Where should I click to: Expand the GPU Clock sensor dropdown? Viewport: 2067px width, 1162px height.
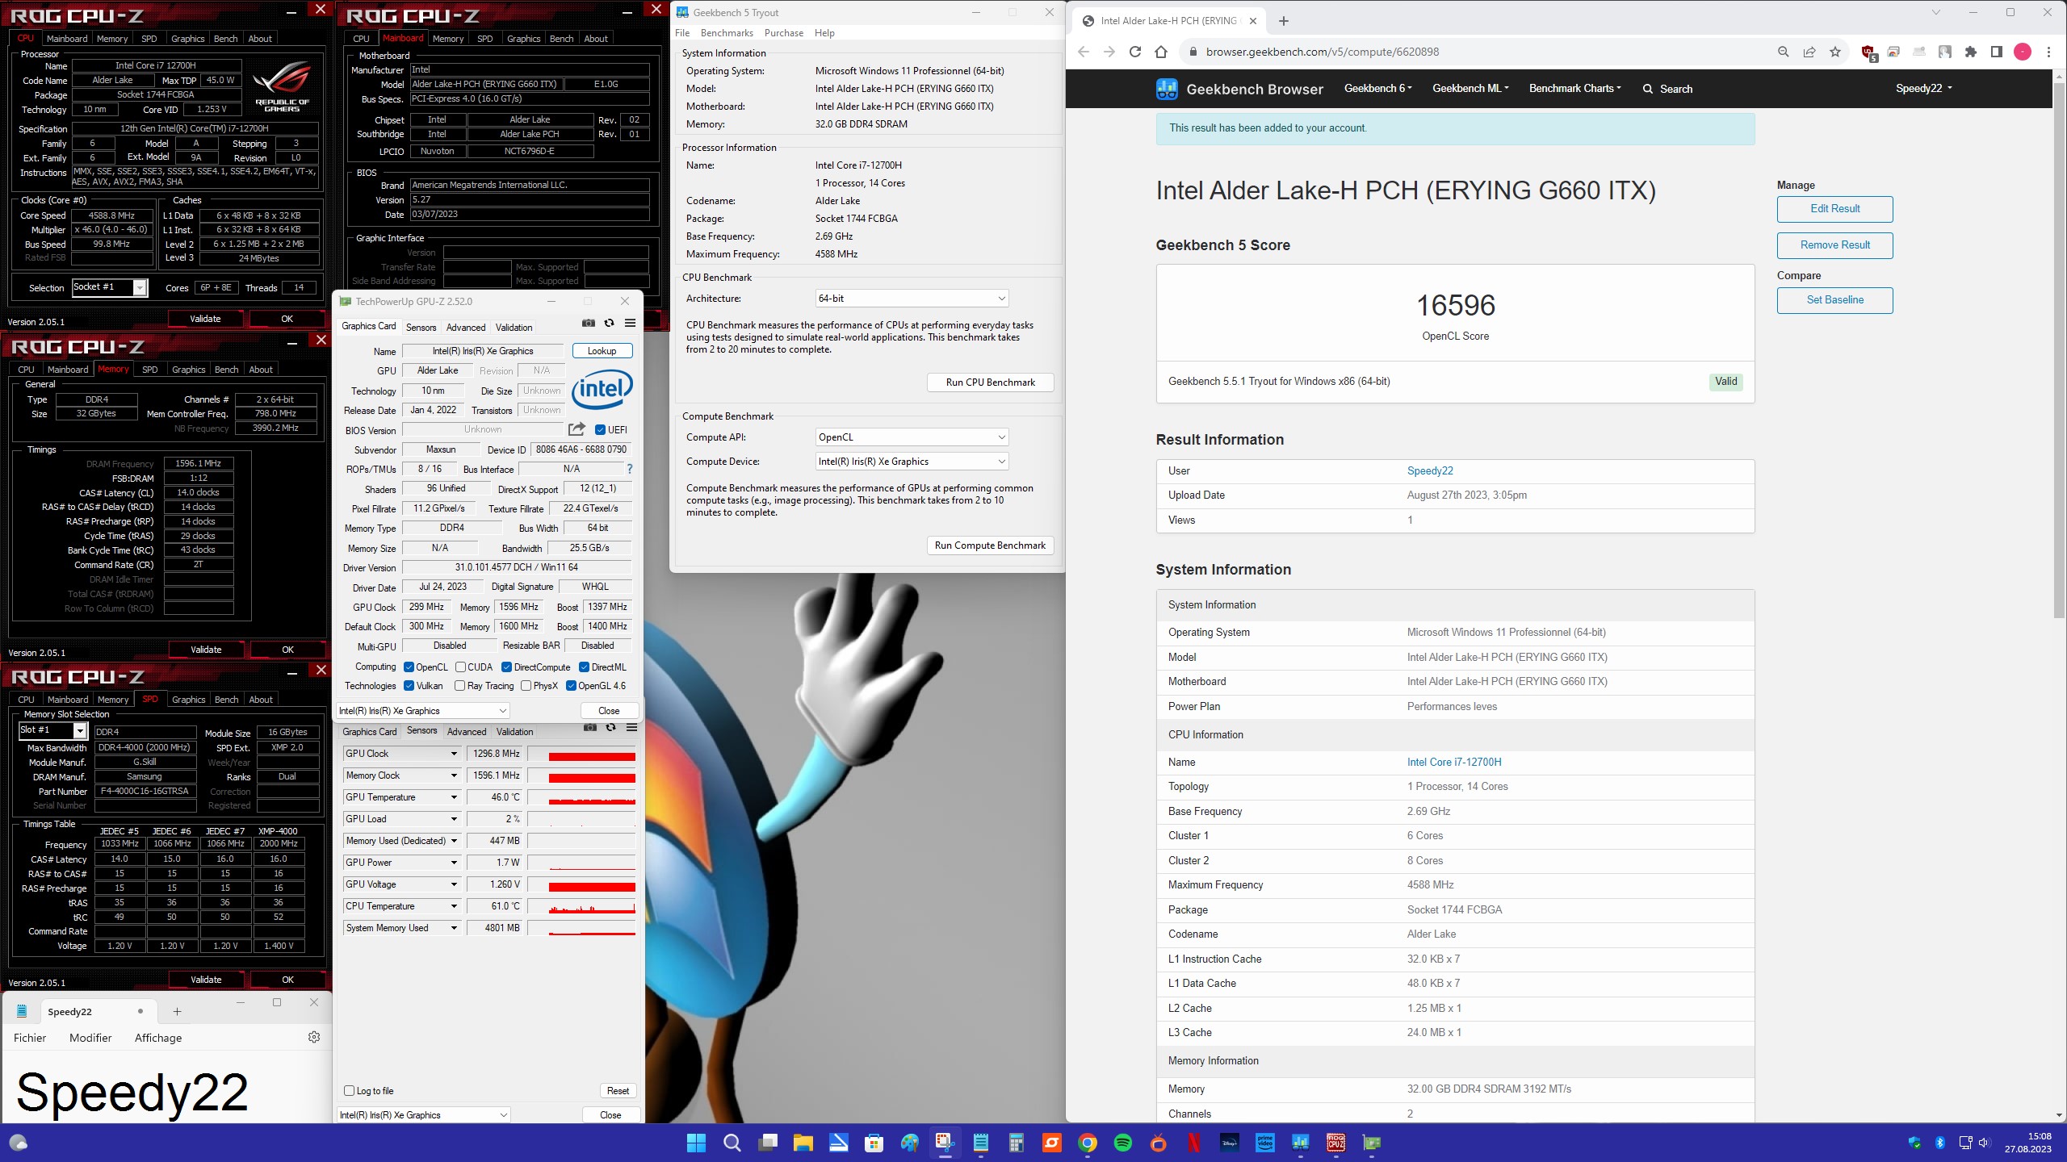[454, 754]
